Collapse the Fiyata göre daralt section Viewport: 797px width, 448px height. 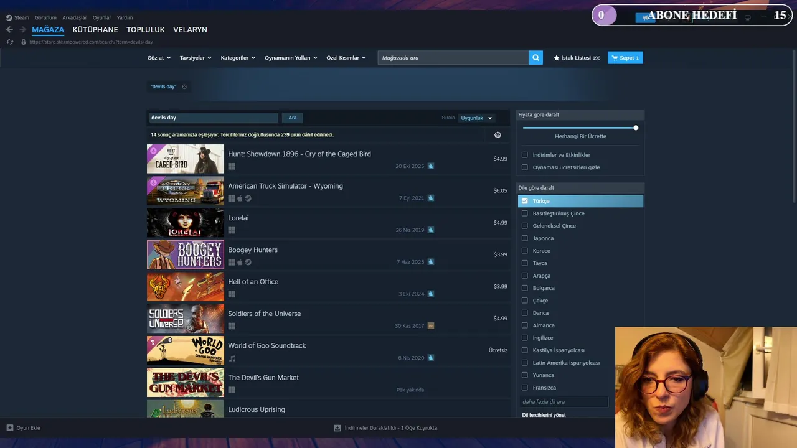580,115
